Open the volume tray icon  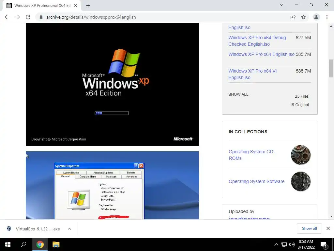click(292, 244)
